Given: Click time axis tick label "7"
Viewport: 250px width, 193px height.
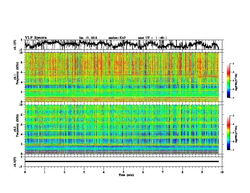Looking at the screenshot, I should [163, 172].
